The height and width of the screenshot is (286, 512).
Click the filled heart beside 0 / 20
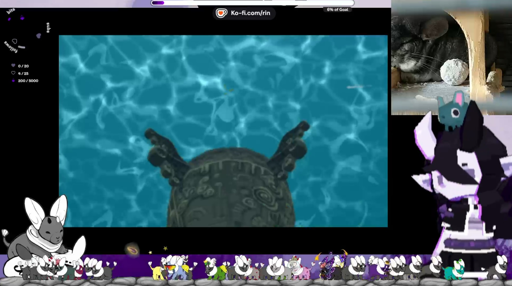tap(13, 65)
